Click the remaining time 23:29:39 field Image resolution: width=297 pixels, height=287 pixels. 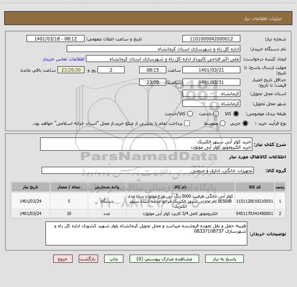(x=71, y=70)
